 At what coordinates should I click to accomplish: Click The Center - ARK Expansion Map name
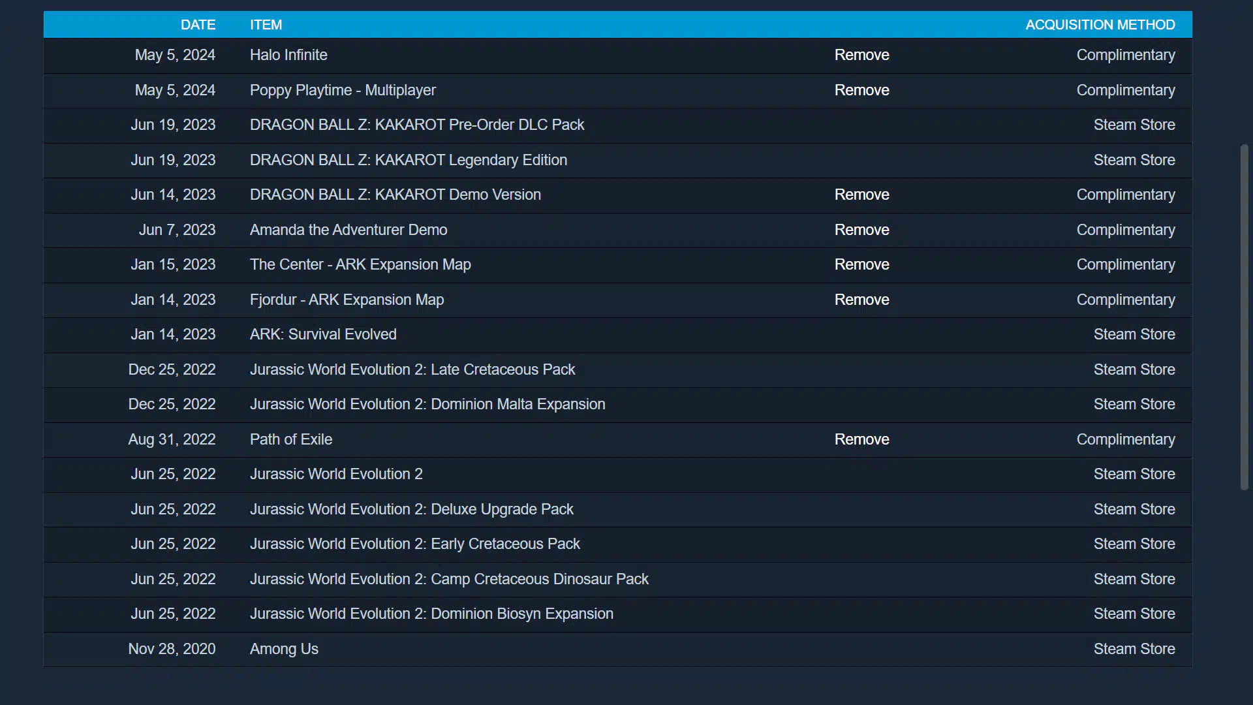[x=360, y=264]
